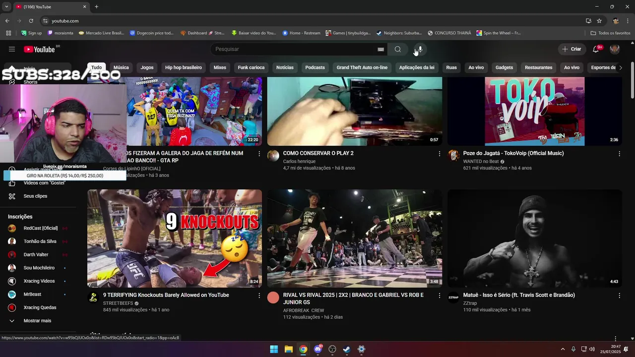Select the Tudo filter chip
The height and width of the screenshot is (357, 635).
(96, 67)
